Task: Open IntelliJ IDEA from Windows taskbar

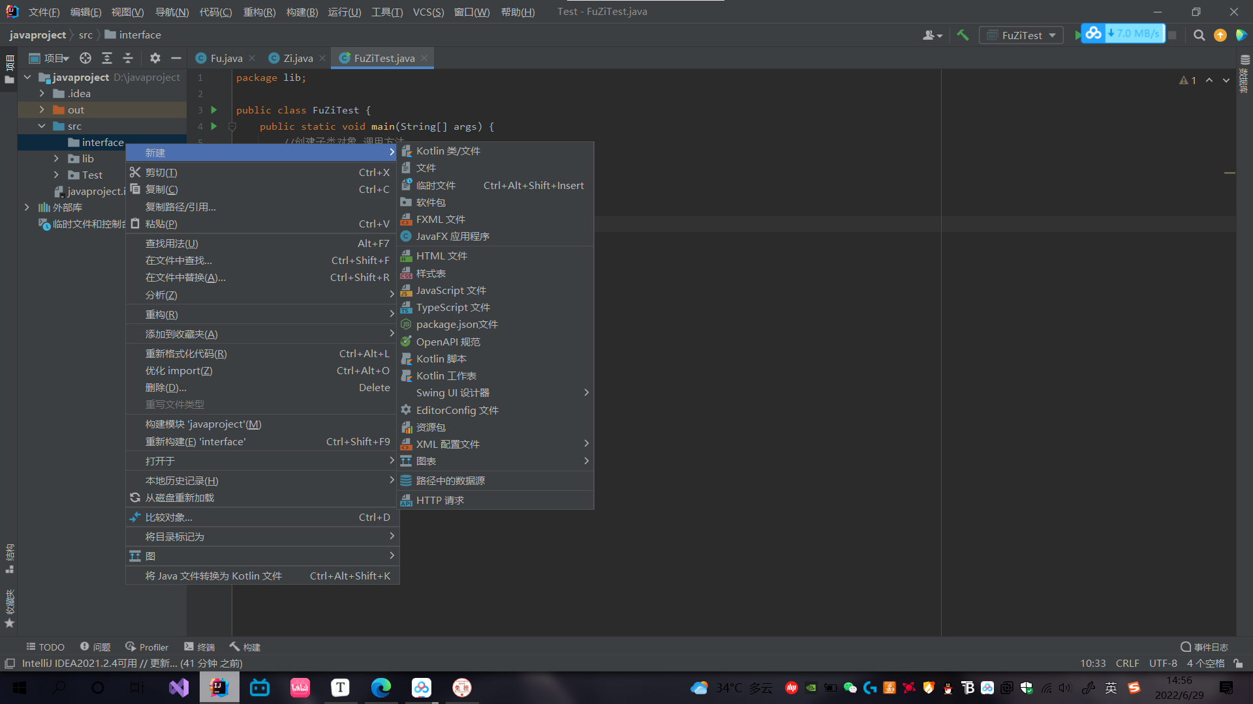Action: coord(219,688)
